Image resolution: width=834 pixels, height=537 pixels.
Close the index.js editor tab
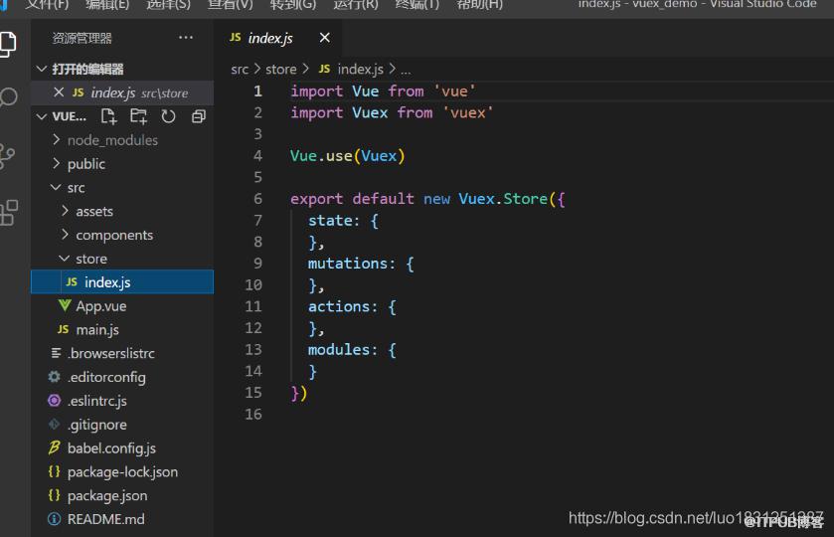324,37
